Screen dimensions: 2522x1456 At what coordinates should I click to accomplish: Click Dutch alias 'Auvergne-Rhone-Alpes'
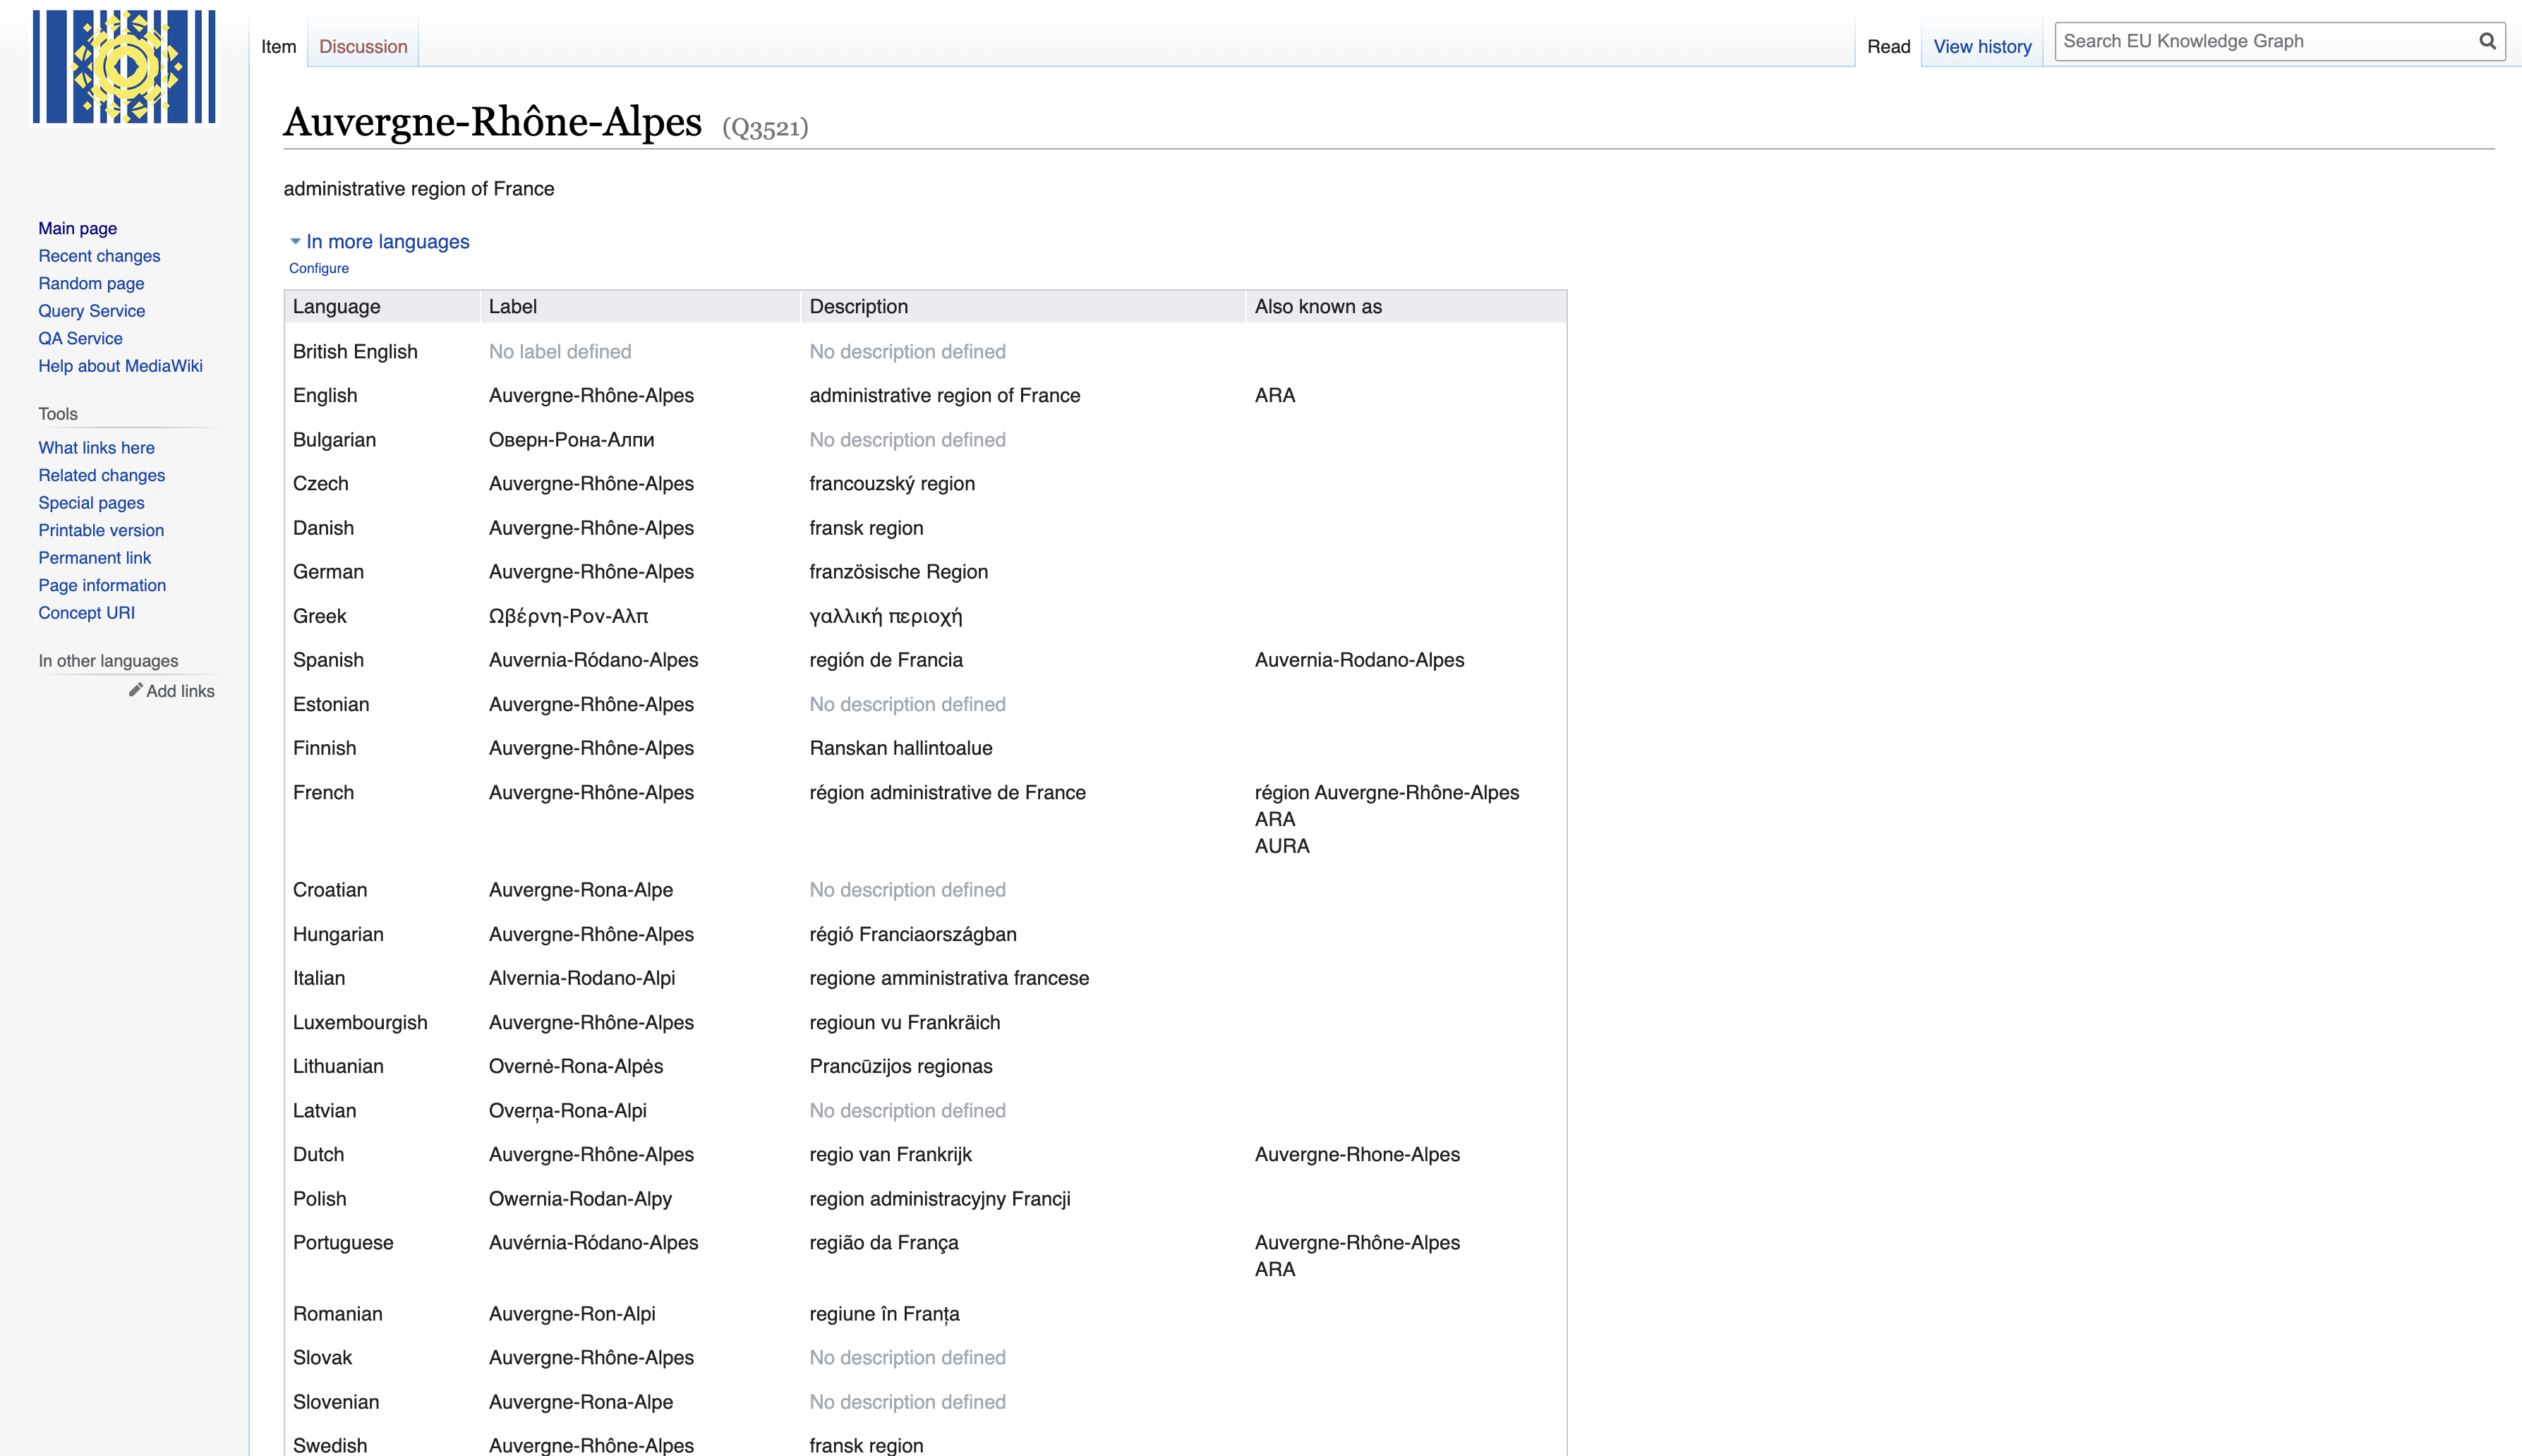tap(1357, 1154)
